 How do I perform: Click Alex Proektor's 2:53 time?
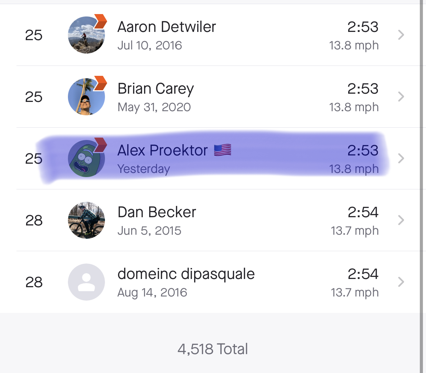coord(363,150)
